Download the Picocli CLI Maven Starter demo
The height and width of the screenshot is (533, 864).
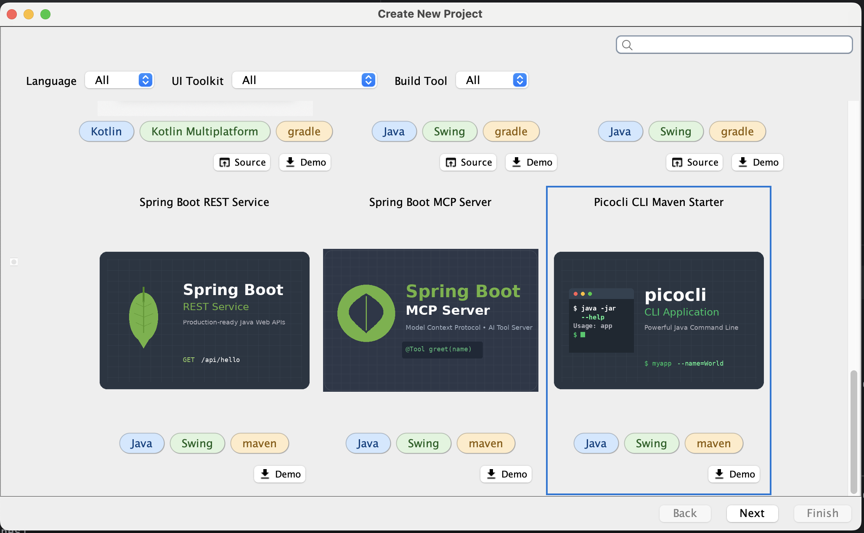click(734, 474)
